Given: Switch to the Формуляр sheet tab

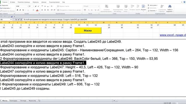Looking at the screenshot, I should point(32,101).
